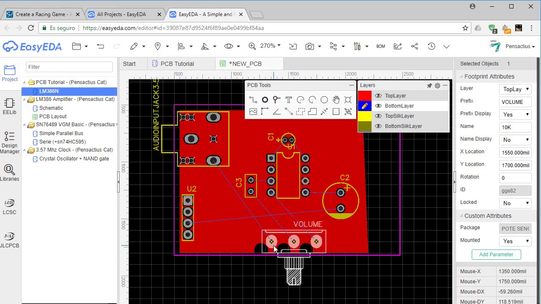Select the Pad tool in PCB Tools
Viewport: 541px width, 304px height.
point(265,100)
